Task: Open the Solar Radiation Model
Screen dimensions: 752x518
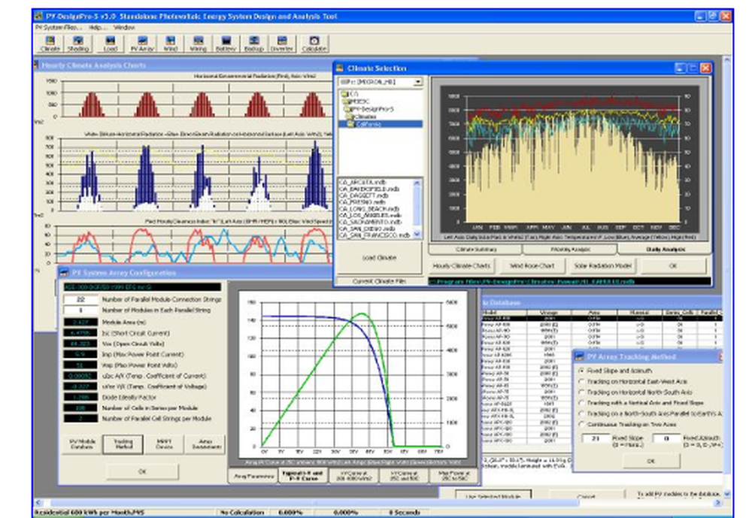Action: pyautogui.click(x=602, y=265)
